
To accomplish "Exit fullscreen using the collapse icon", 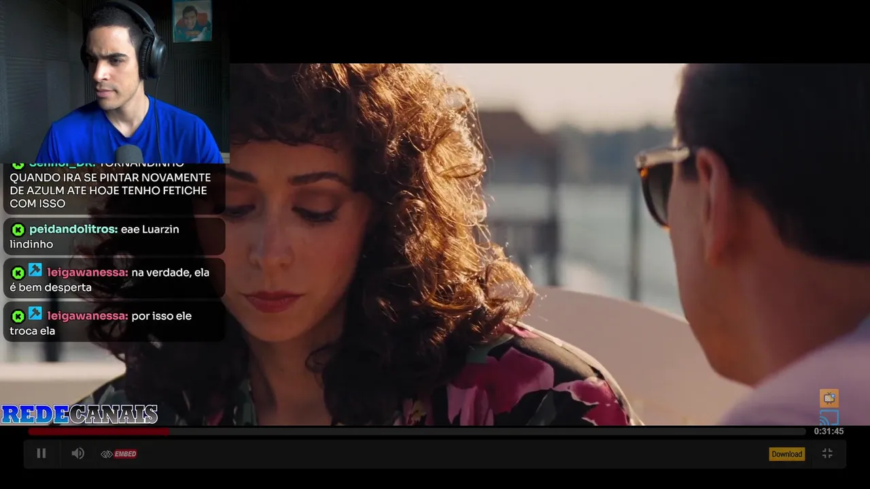I will [827, 453].
